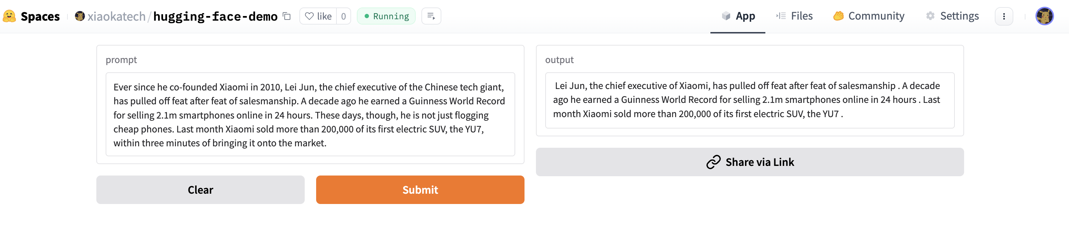This screenshot has width=1069, height=225.
Task: Click inside the output text area
Action: (749, 100)
